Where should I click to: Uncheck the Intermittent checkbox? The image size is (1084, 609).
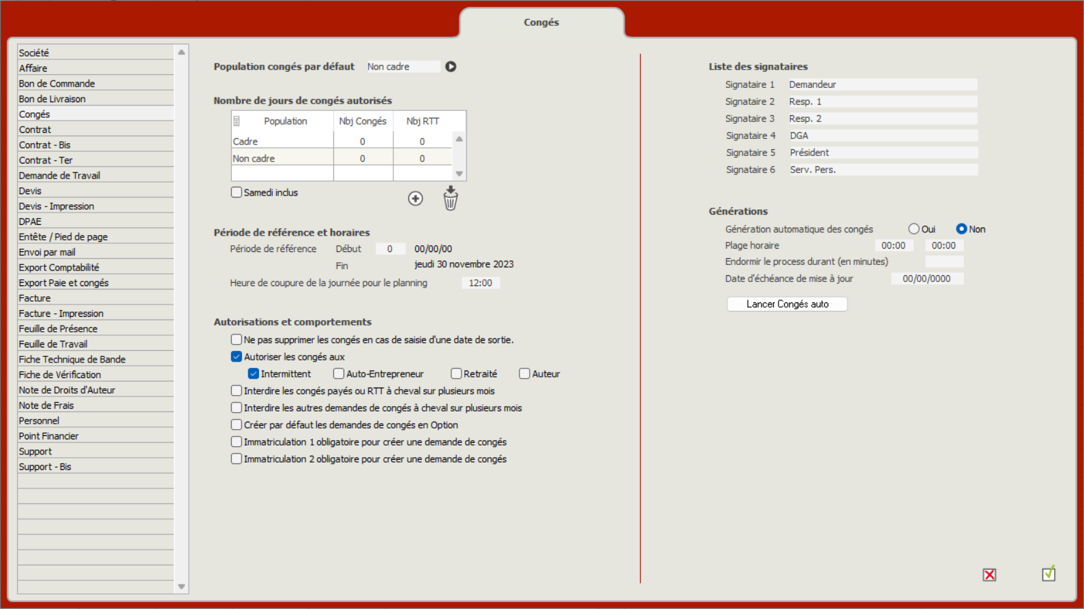(x=254, y=374)
